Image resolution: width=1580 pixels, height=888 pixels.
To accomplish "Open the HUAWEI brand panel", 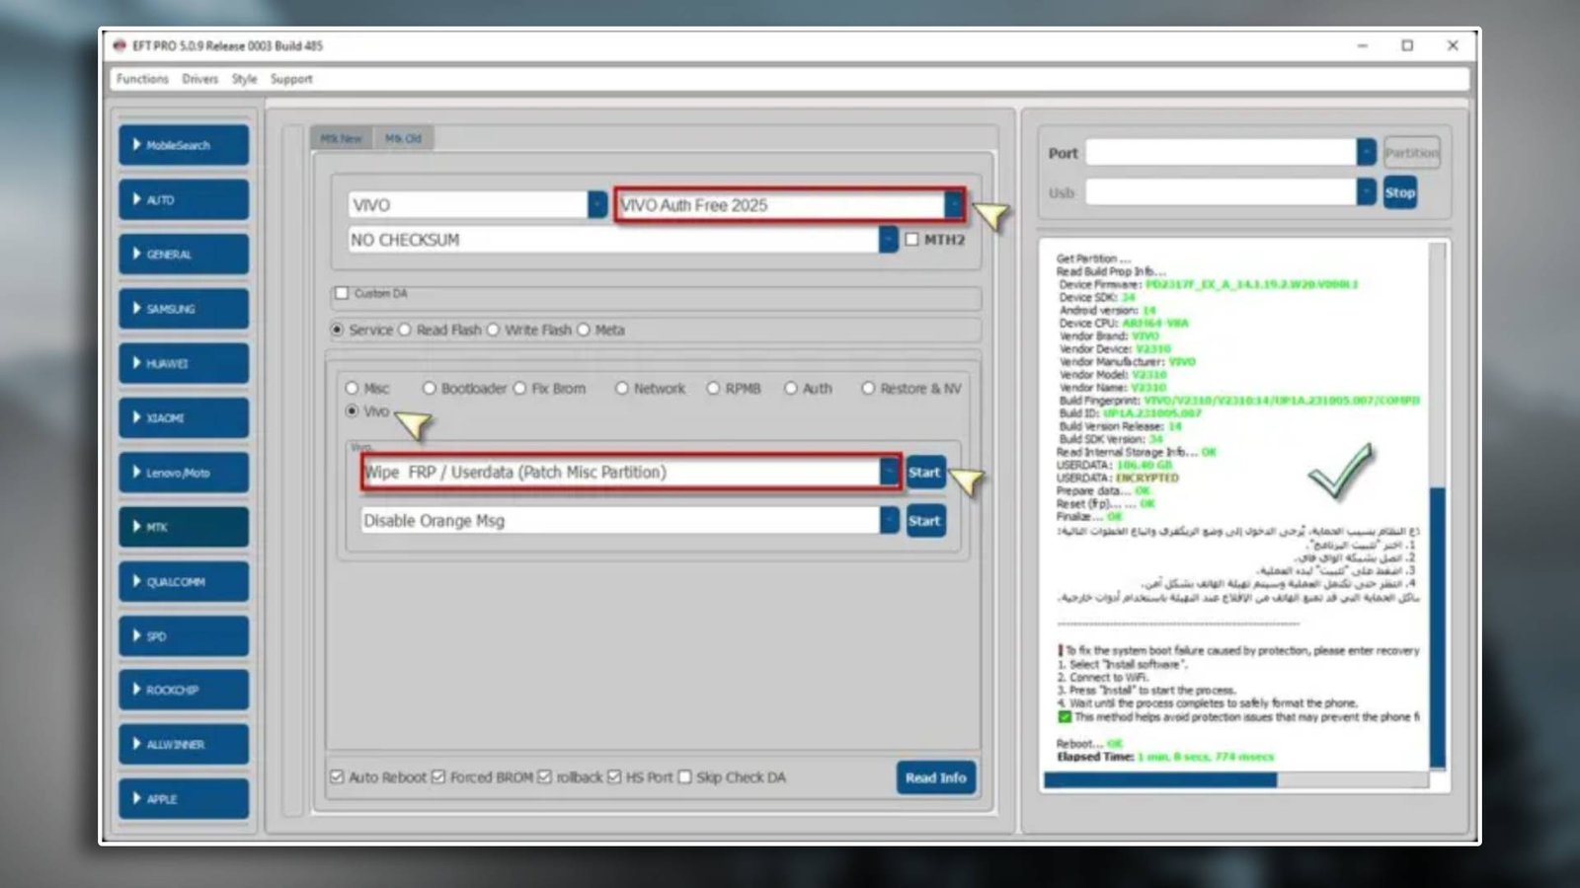I will (183, 363).
